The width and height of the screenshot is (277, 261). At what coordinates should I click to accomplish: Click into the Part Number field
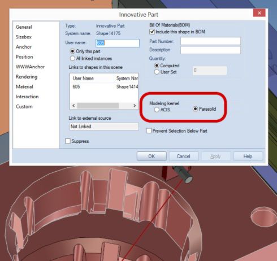210,41
